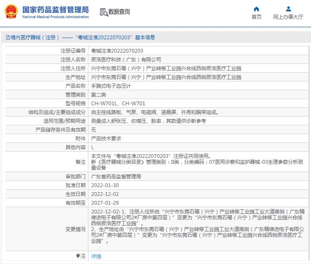
Task: Select approval date 2022-01-30
Action: pyautogui.click(x=105, y=185)
